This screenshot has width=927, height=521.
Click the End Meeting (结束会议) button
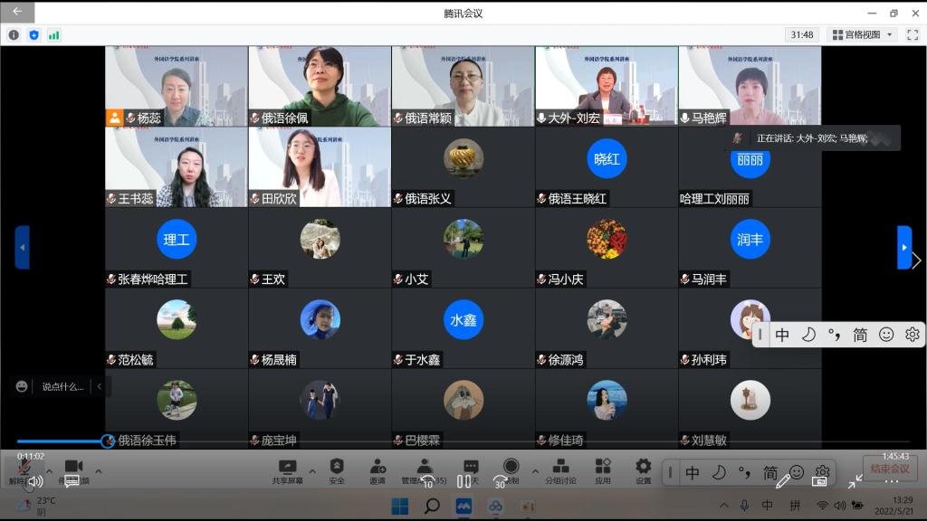point(889,469)
